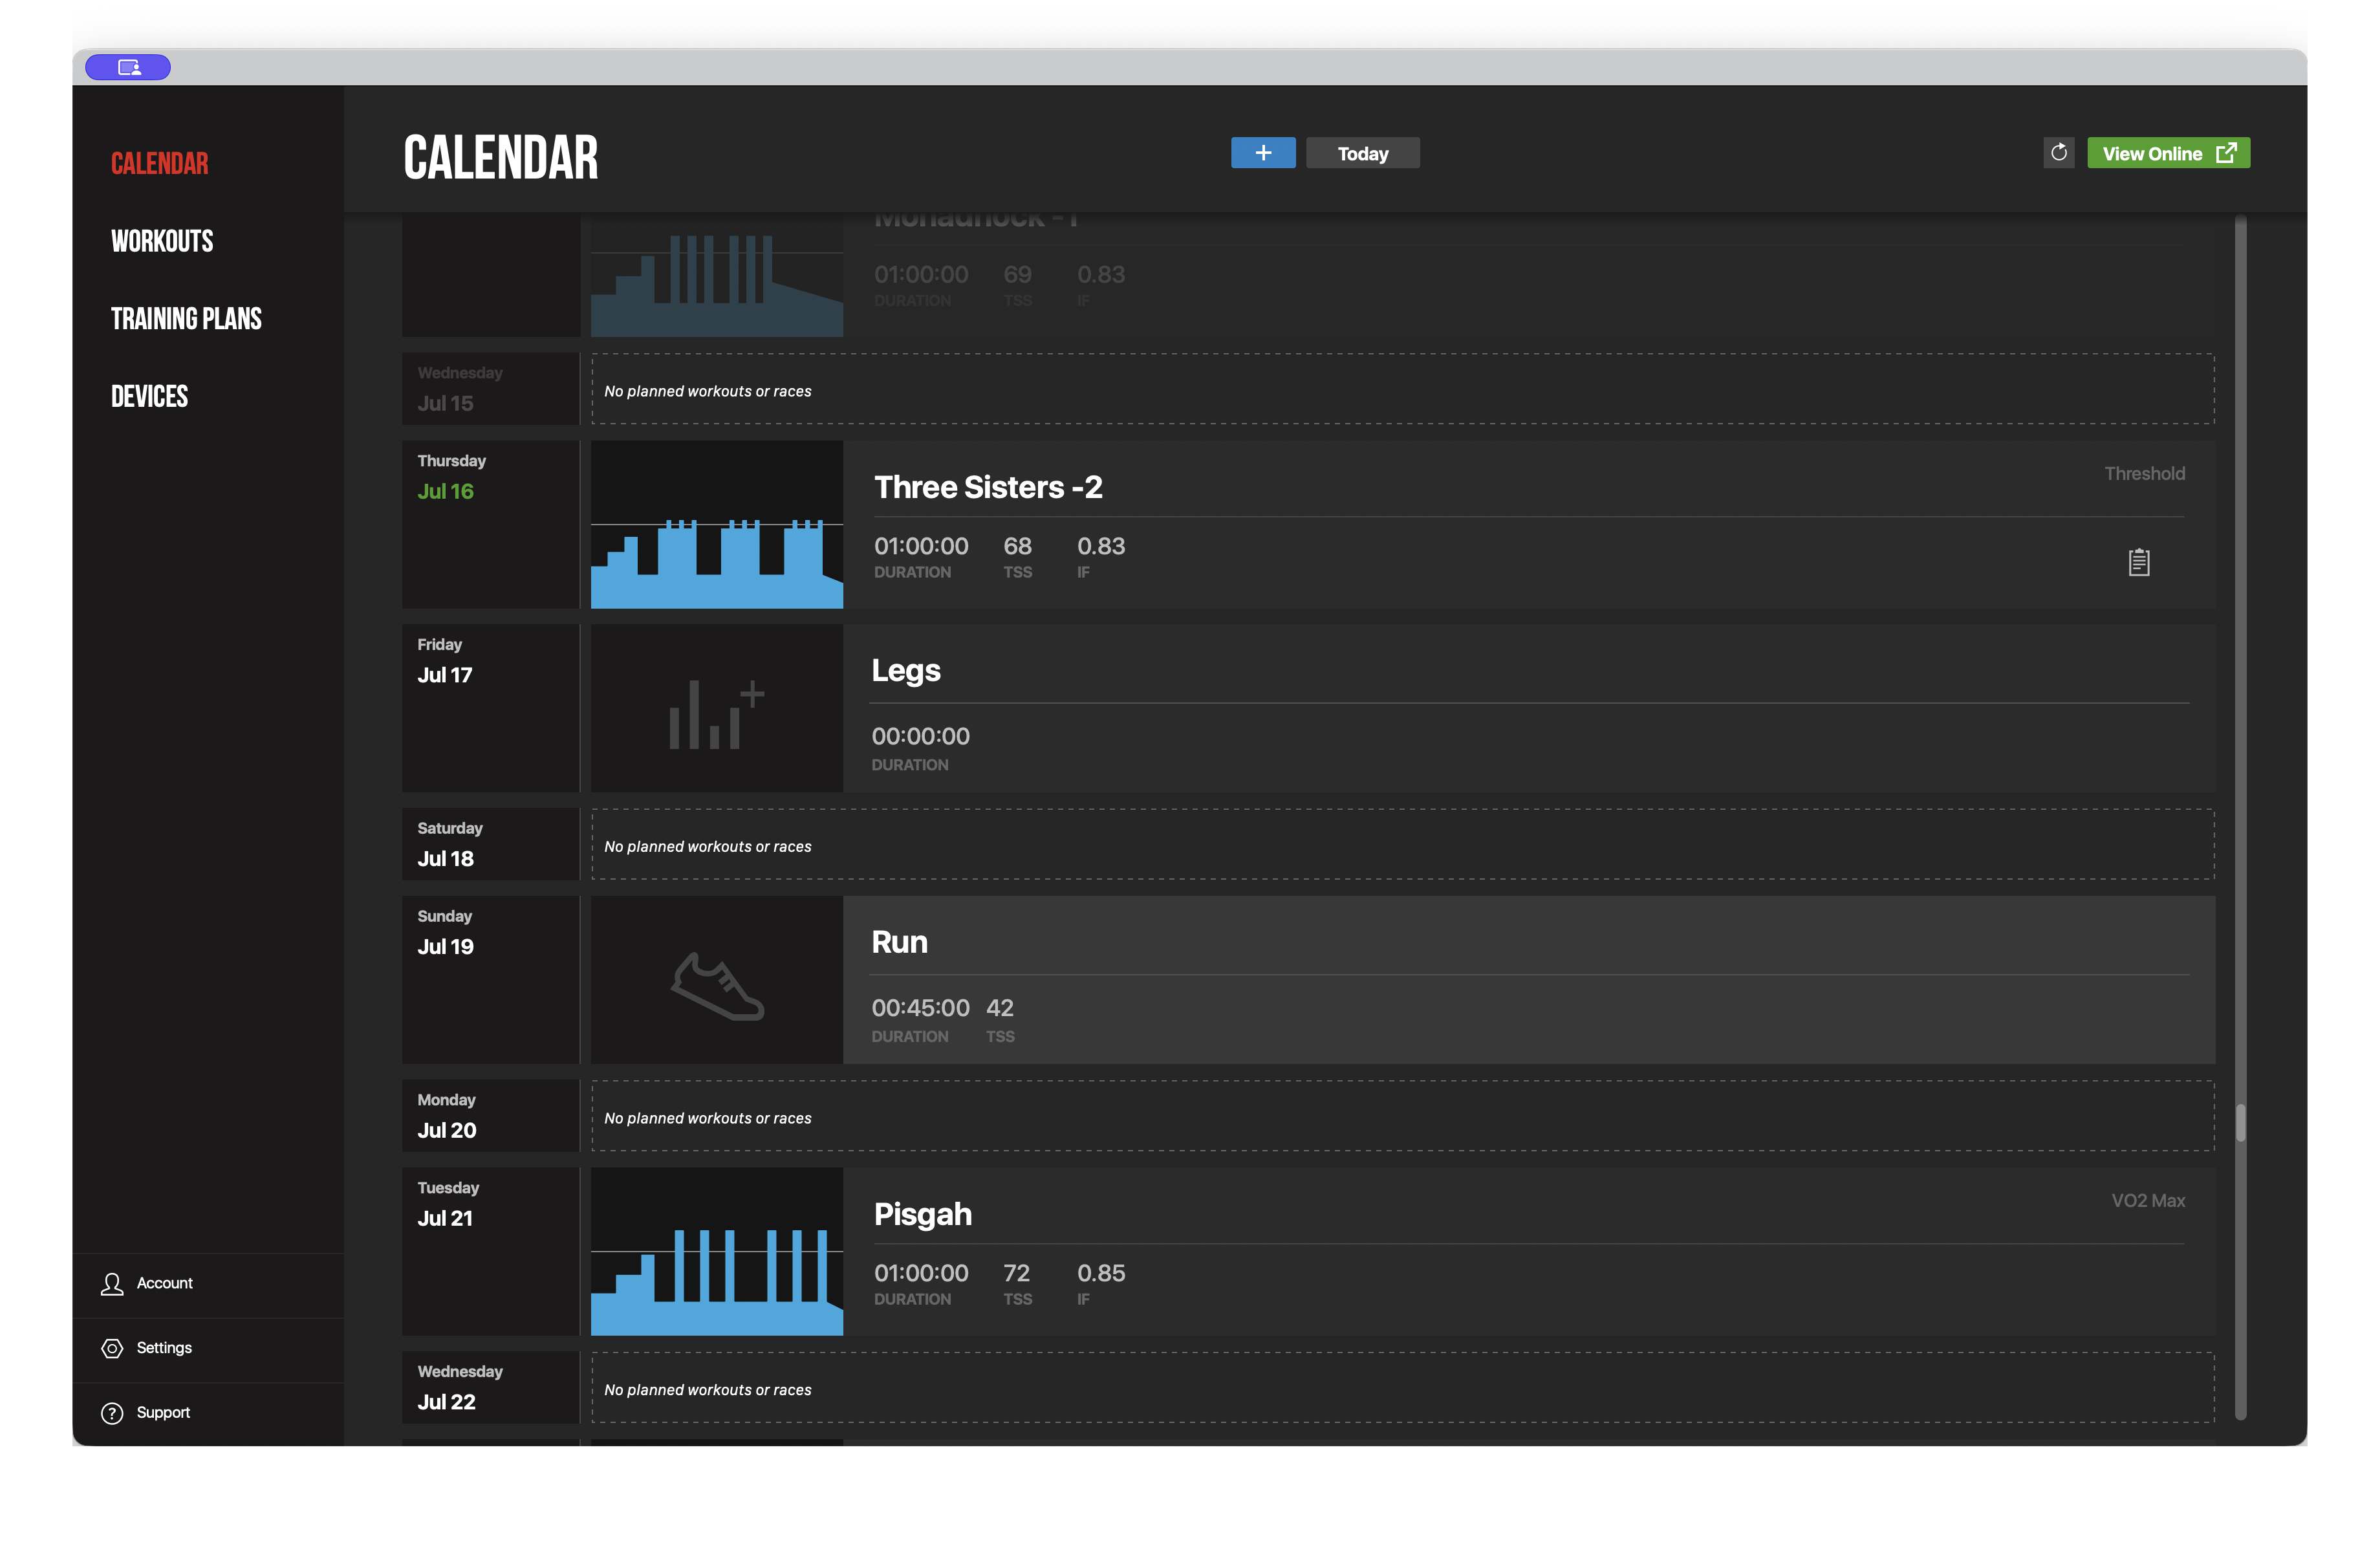Image resolution: width=2380 pixels, height=1542 pixels.
Task: Open the Run workout entry
Action: click(x=1528, y=980)
